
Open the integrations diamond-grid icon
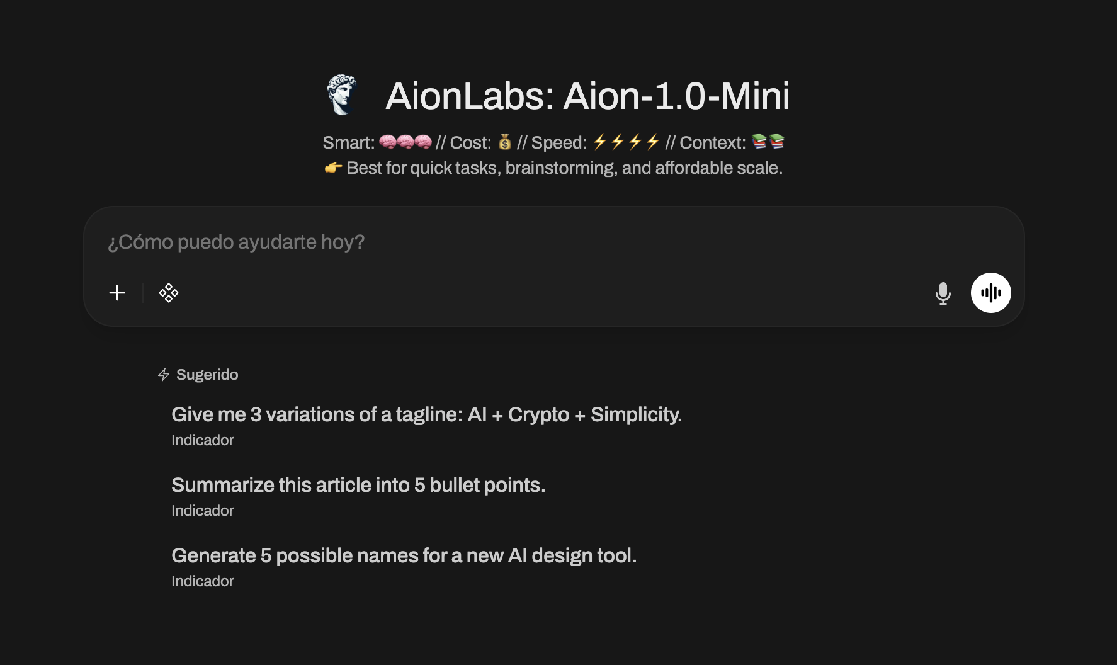point(169,293)
